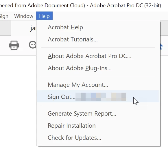The image size is (168, 153).
Task: Select Generate System Report
Action: coord(98,114)
